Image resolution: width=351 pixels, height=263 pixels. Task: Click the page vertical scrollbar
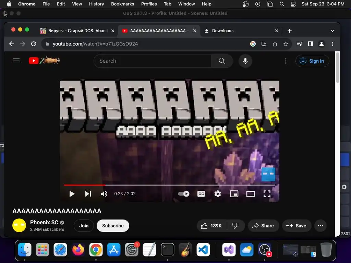[x=337, y=67]
